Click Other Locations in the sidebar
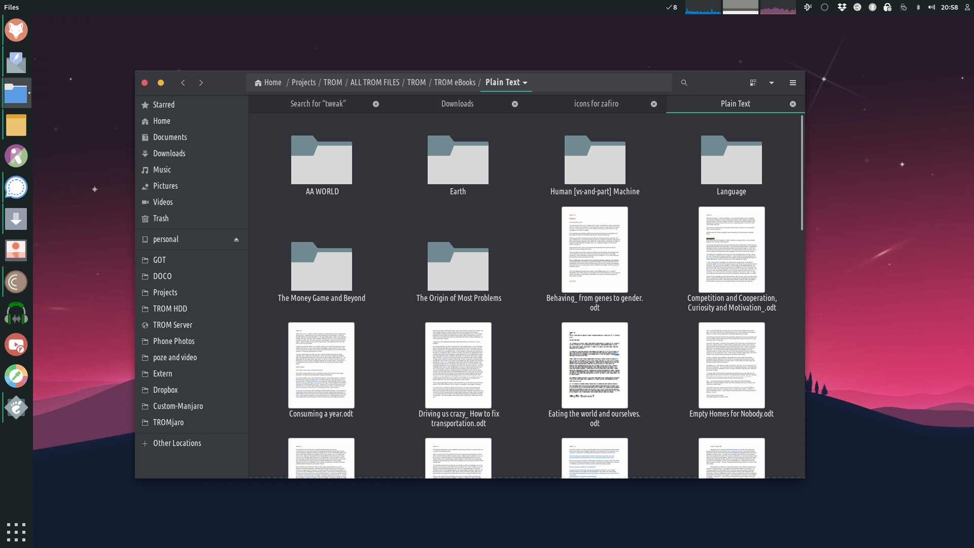Screen dimensions: 974x548 [x=177, y=443]
